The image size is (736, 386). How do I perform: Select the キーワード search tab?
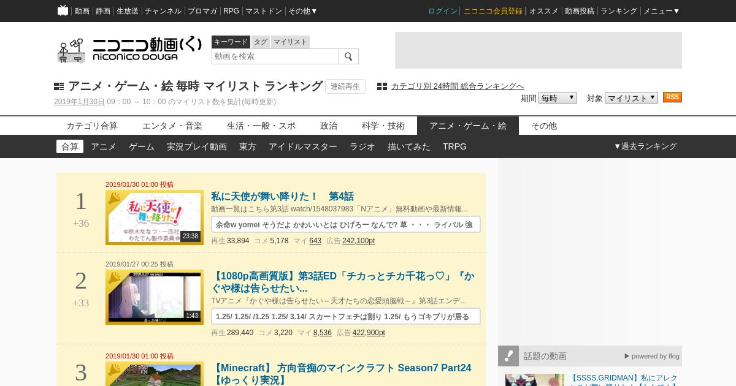(231, 42)
